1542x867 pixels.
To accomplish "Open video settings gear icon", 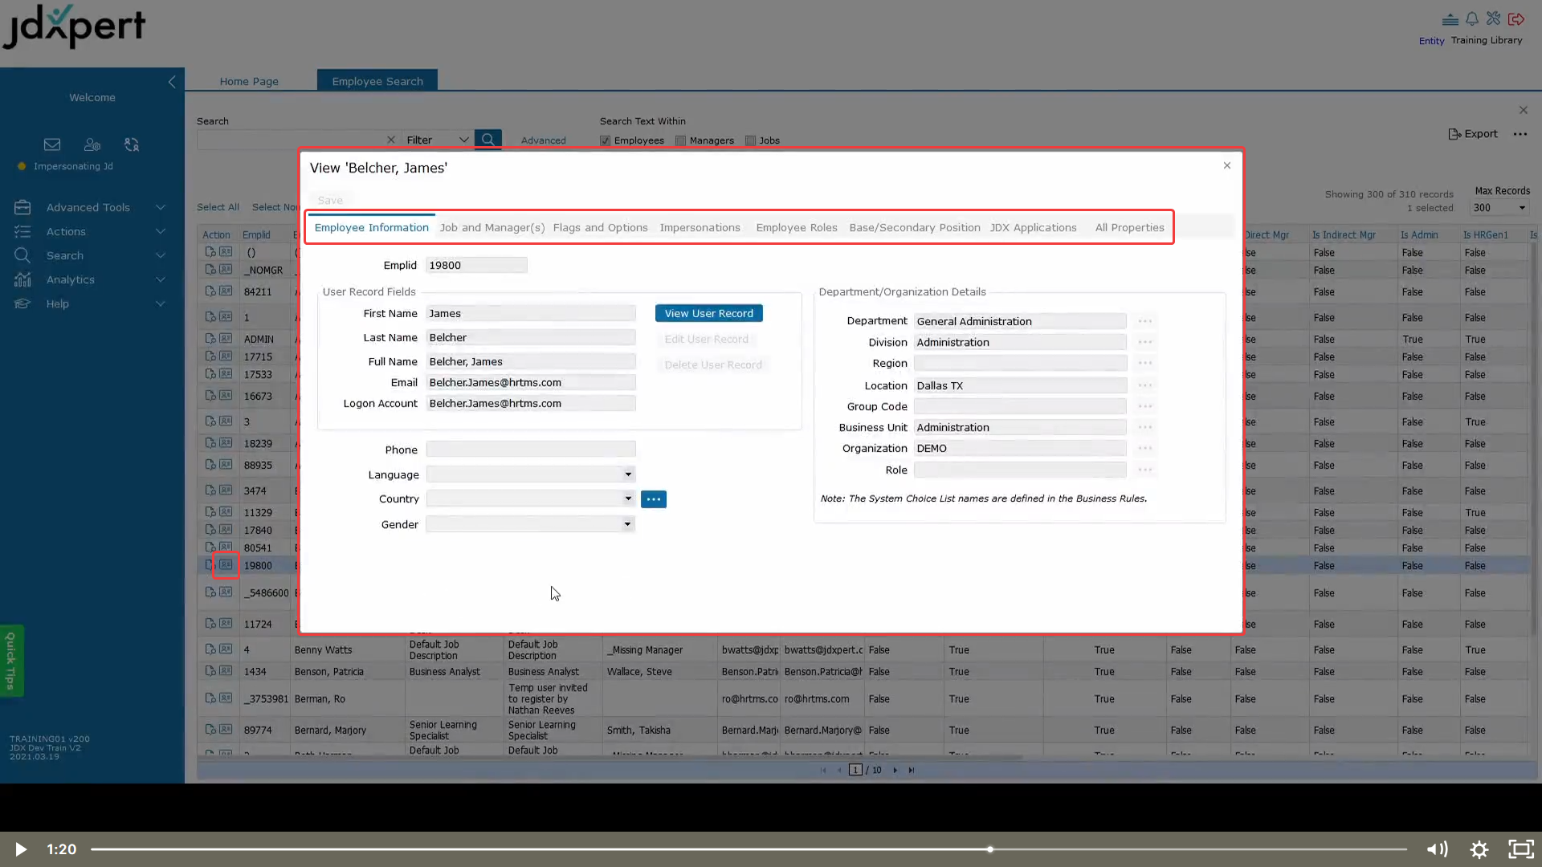I will tap(1479, 849).
